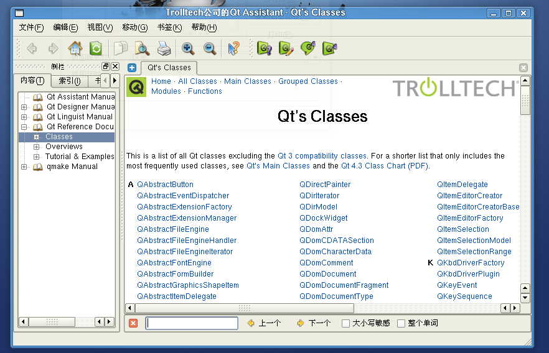Image resolution: width=549 pixels, height=353 pixels.
Task: Click the green Qt logo on the page
Action: (x=136, y=86)
